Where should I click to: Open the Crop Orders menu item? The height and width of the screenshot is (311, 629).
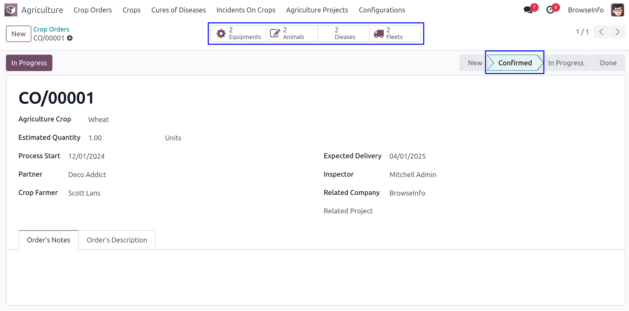click(x=93, y=10)
